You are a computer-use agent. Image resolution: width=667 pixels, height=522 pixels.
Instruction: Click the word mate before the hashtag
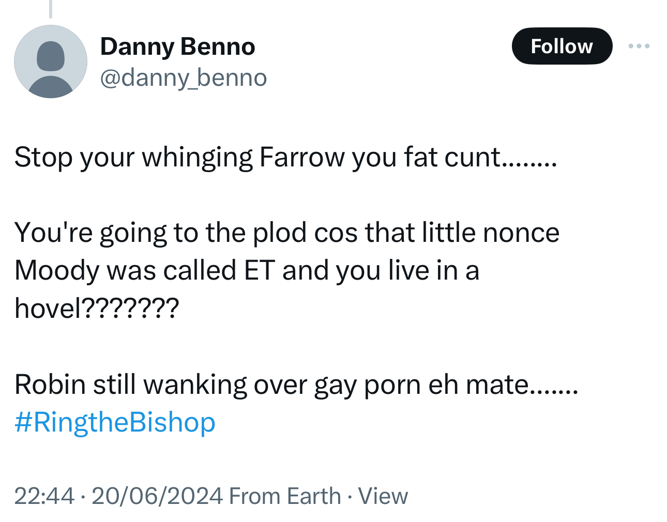(496, 385)
